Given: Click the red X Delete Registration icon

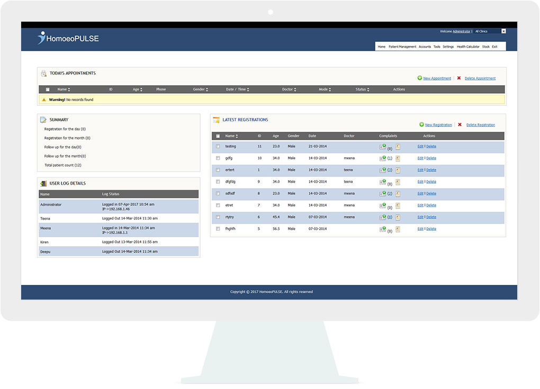Looking at the screenshot, I should 460,124.
